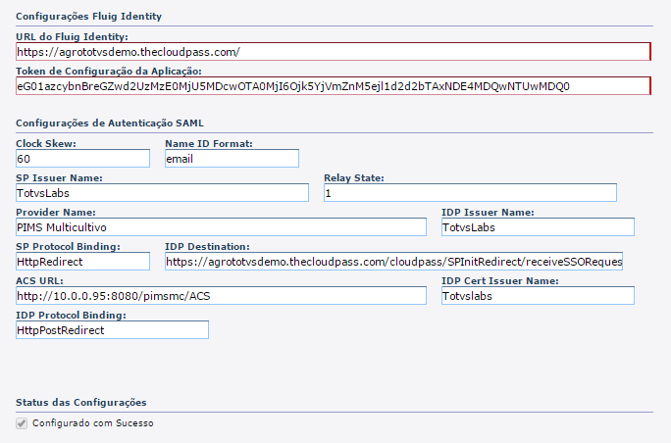Click the IDP Protocol Binding label
The width and height of the screenshot is (671, 443).
click(x=71, y=315)
